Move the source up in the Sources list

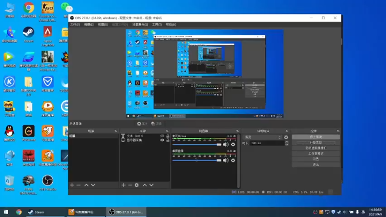point(145,185)
